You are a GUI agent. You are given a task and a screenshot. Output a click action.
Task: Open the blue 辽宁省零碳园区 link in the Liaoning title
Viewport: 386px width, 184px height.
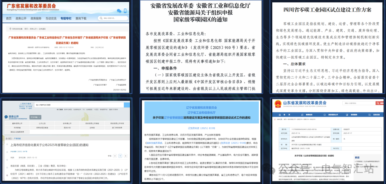point(174,118)
